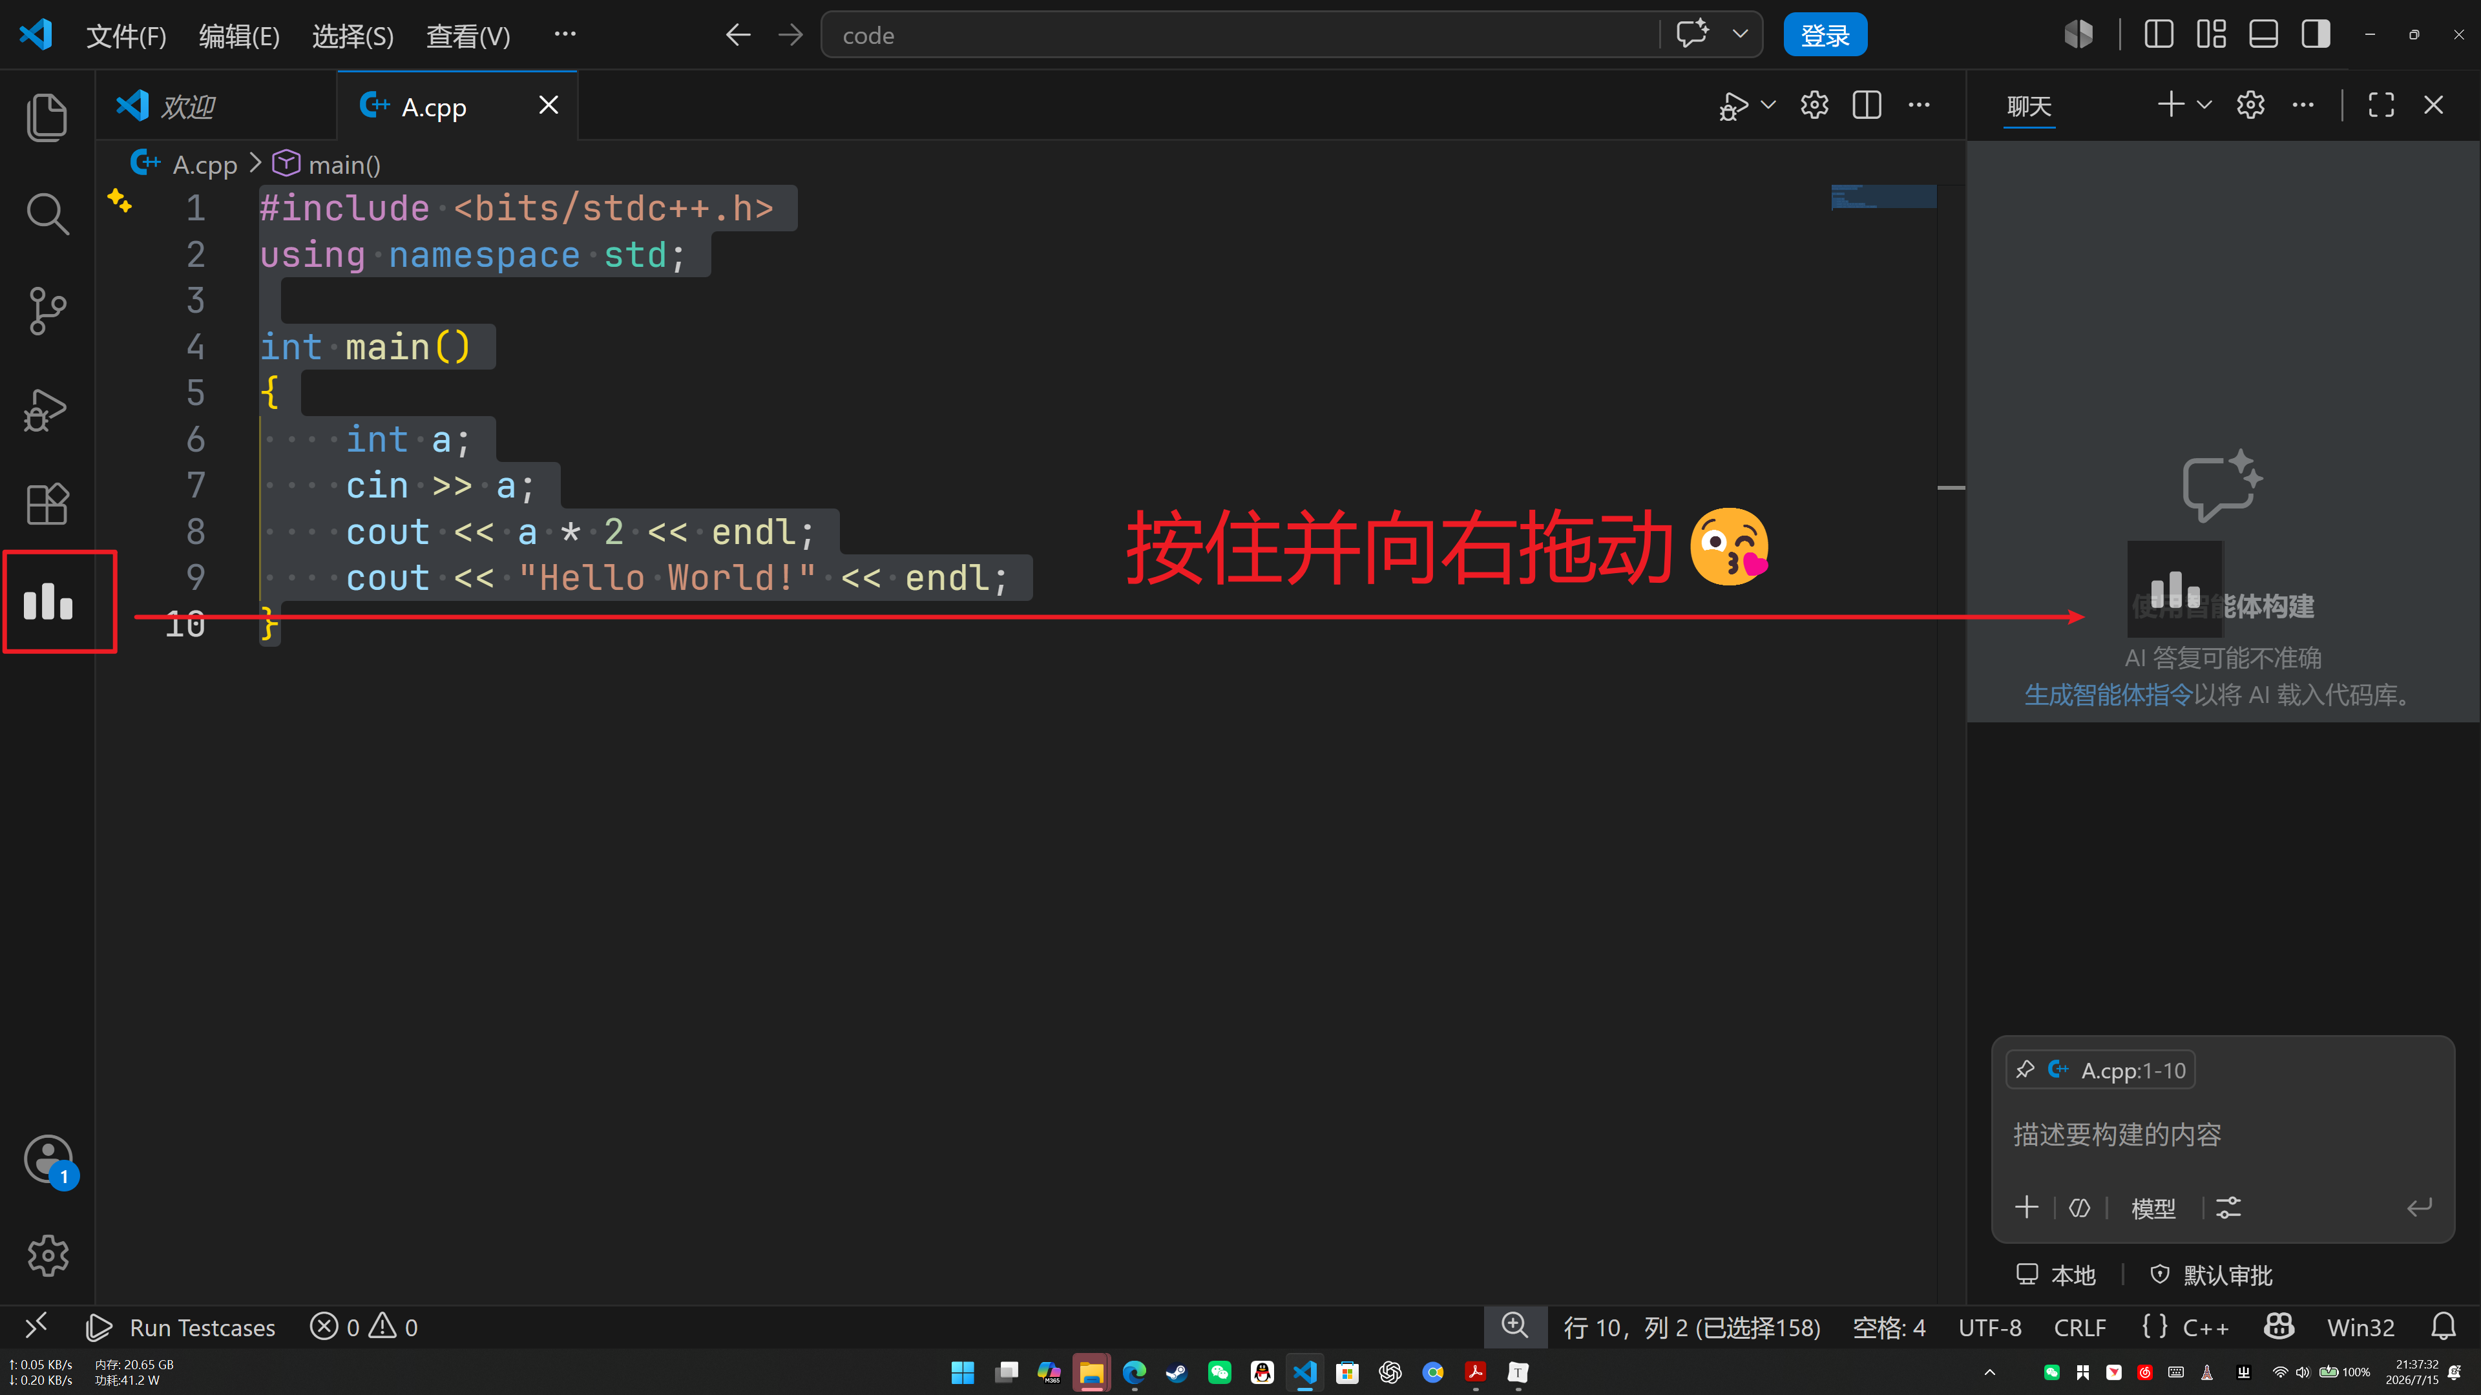Expand the run/debug dropdown arrow in editor toolbar
The image size is (2481, 1395).
pyautogui.click(x=1768, y=105)
